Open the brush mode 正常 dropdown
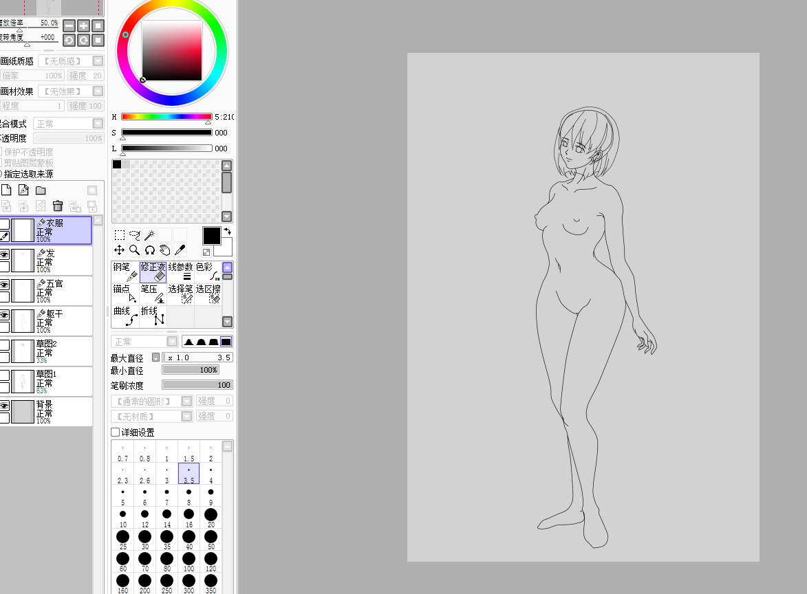The width and height of the screenshot is (807, 594). pos(173,342)
